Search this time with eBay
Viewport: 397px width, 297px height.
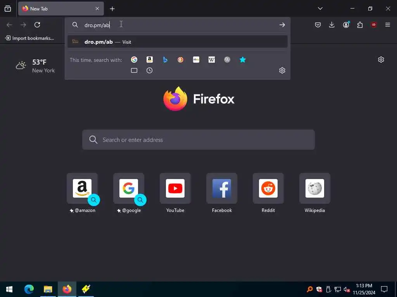pos(196,60)
